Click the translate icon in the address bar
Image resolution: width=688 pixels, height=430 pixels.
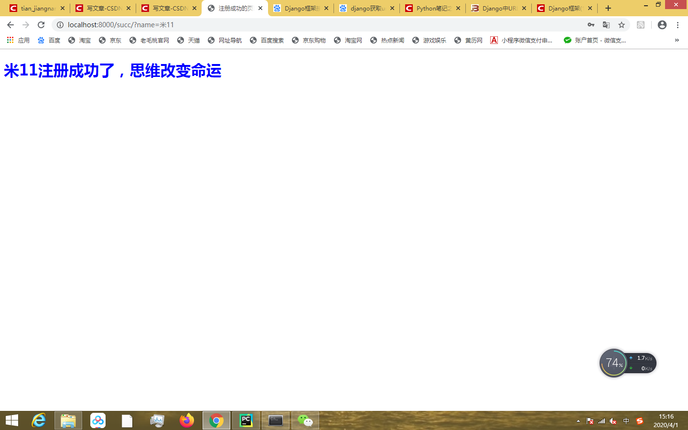(606, 25)
